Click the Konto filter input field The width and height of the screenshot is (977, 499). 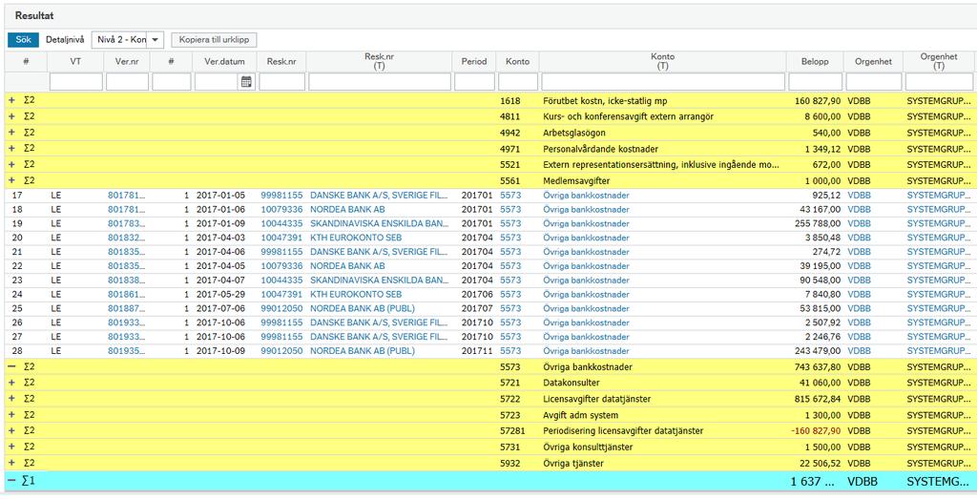[518, 82]
